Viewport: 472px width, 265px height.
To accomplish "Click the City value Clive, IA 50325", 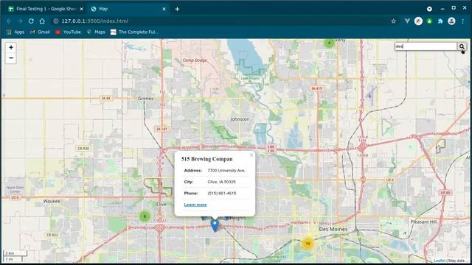I will click(221, 182).
